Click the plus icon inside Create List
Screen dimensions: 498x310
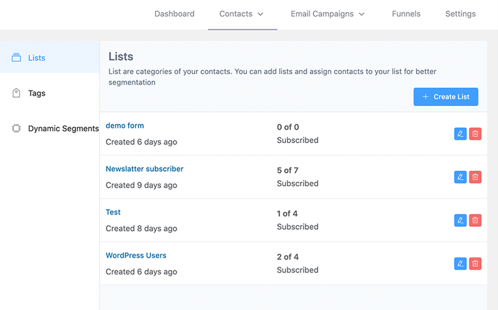426,96
